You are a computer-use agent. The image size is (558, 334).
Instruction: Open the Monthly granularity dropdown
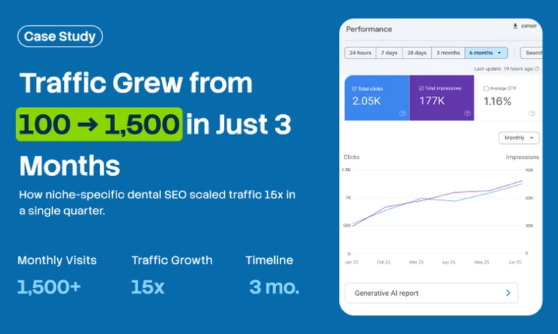[x=519, y=138]
